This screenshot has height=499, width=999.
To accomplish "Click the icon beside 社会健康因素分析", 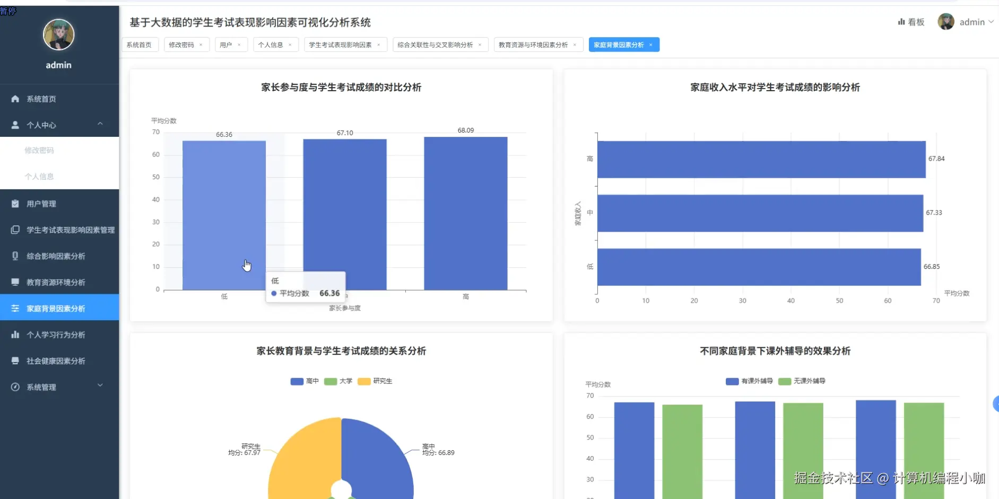I will tap(15, 361).
